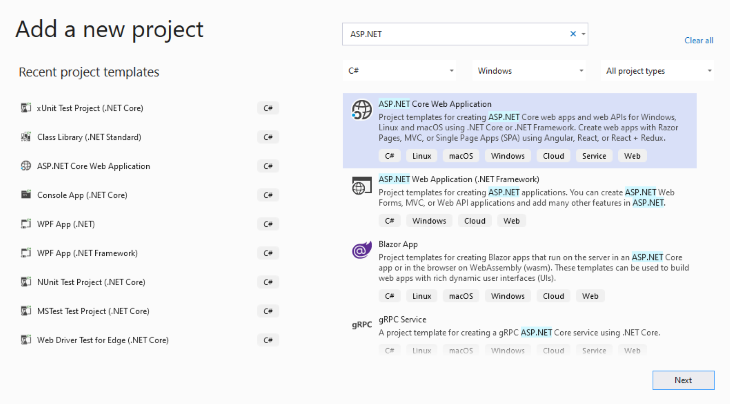The height and width of the screenshot is (404, 730).
Task: Click the xUnit Test Project template icon
Action: click(26, 108)
